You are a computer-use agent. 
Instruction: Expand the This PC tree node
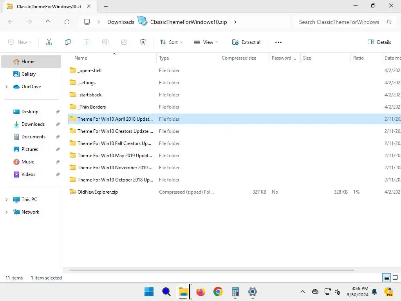click(7, 199)
